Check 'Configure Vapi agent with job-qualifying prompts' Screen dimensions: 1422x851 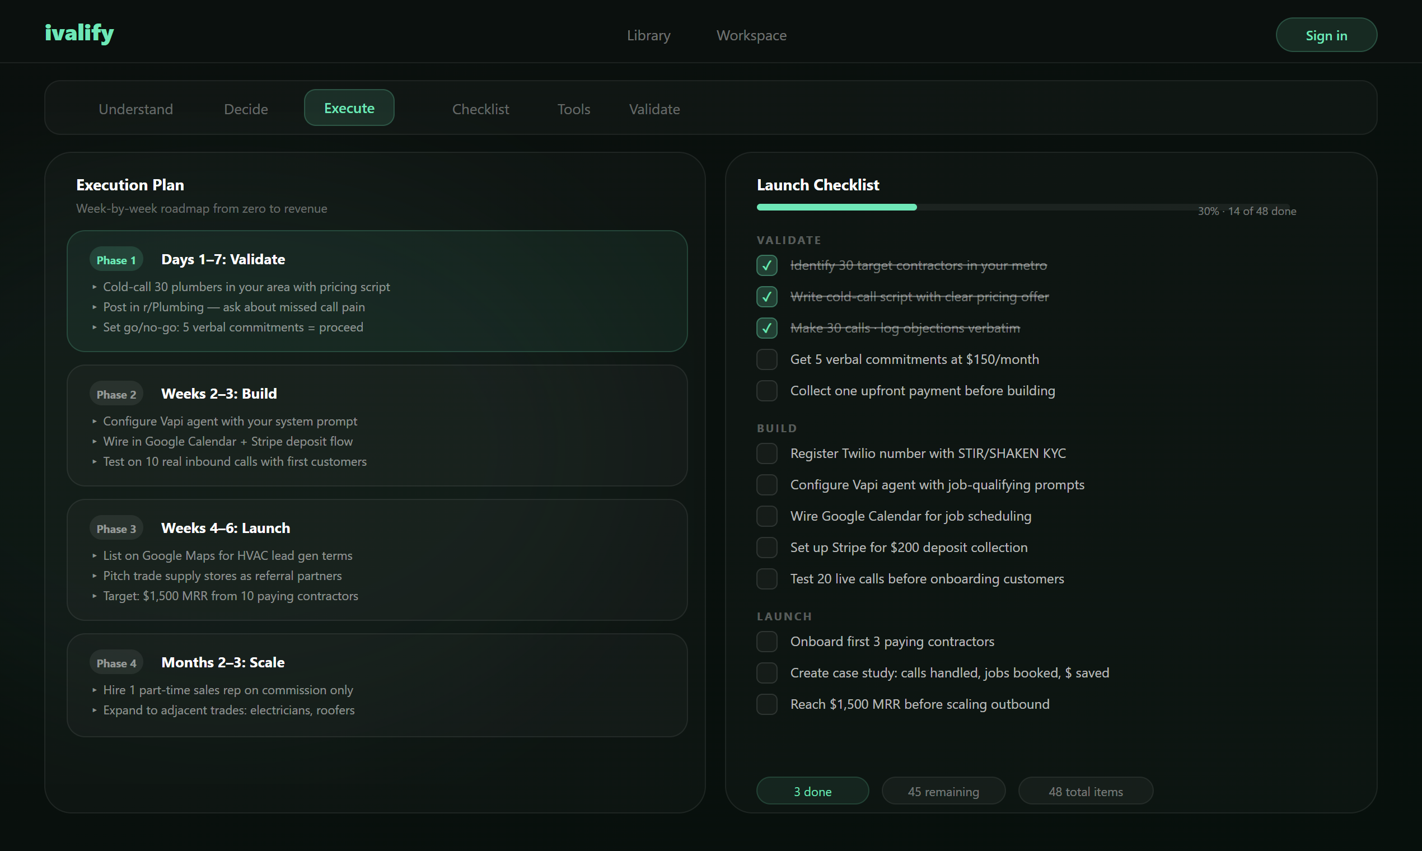click(x=766, y=485)
